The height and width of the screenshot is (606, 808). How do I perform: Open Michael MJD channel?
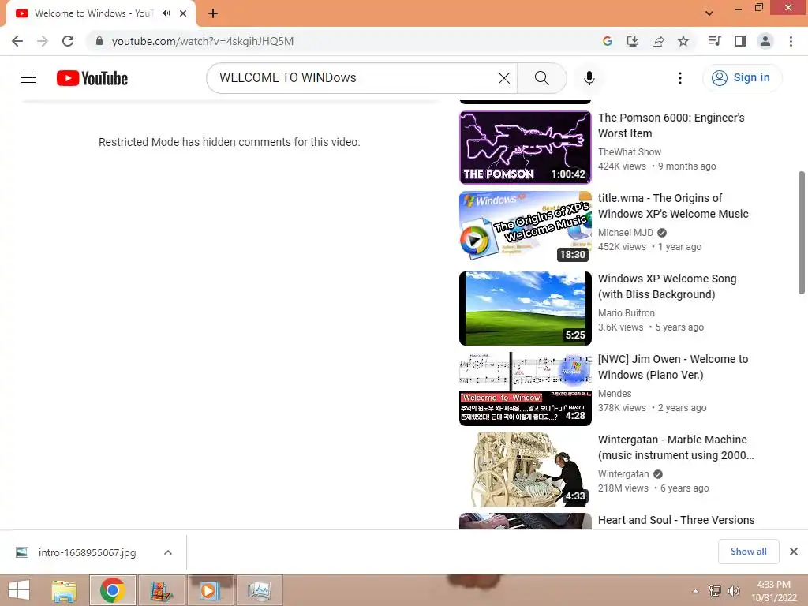click(x=626, y=233)
